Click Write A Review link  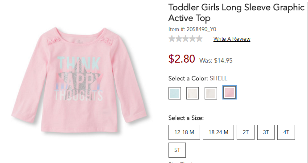point(232,39)
